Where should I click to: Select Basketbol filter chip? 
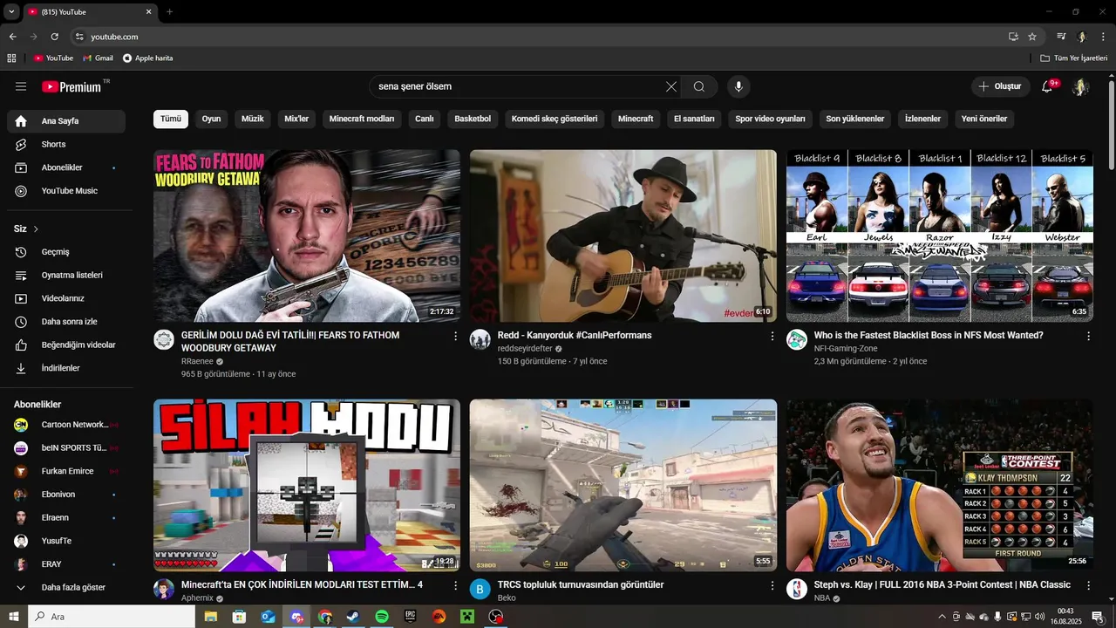[x=473, y=119]
